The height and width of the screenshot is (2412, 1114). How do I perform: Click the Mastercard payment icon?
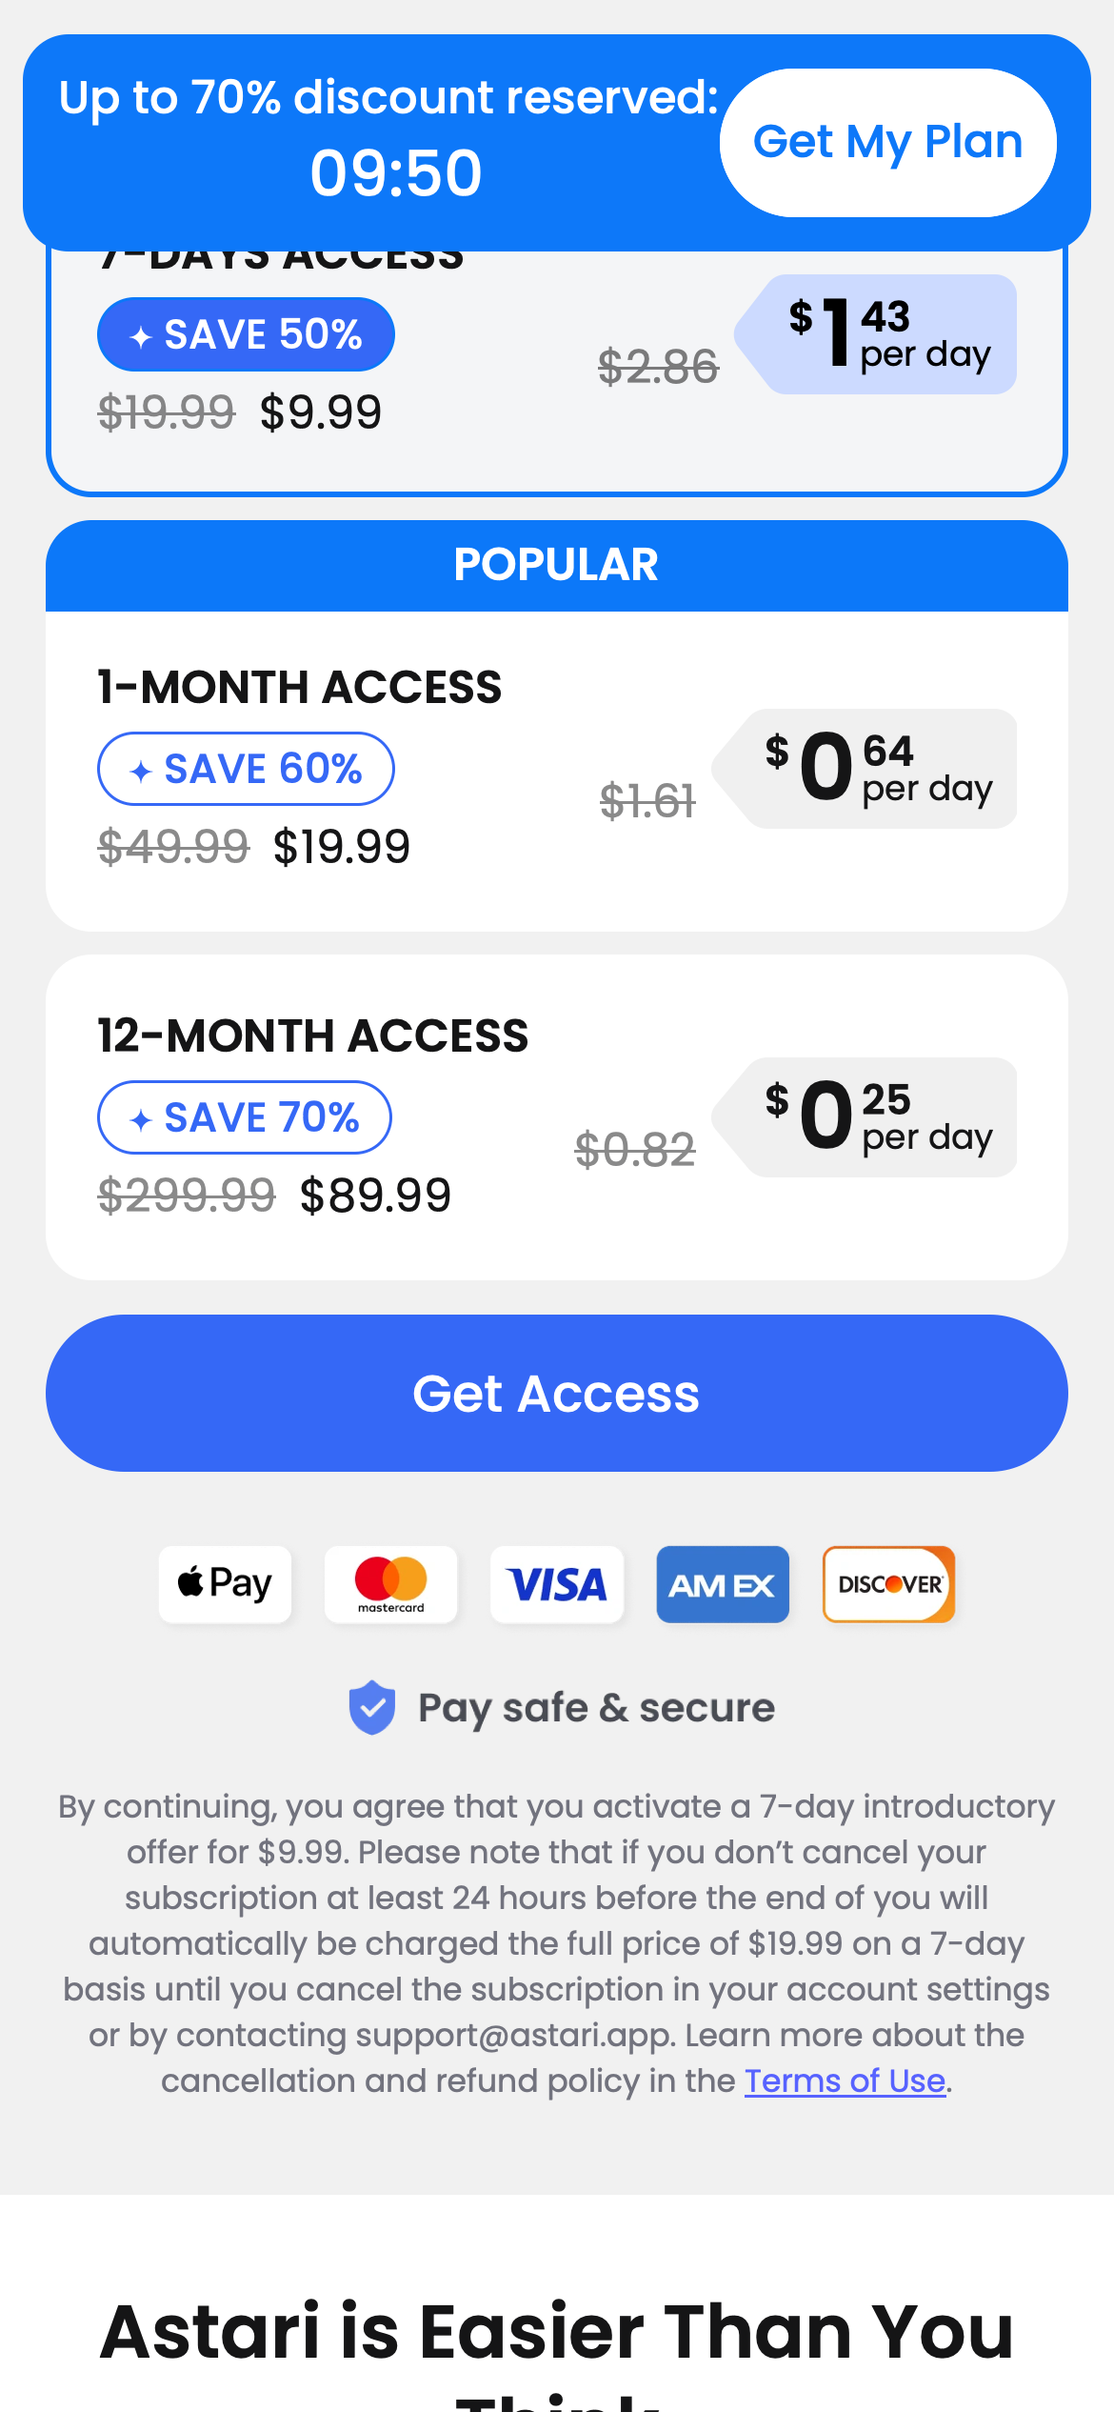(x=390, y=1584)
